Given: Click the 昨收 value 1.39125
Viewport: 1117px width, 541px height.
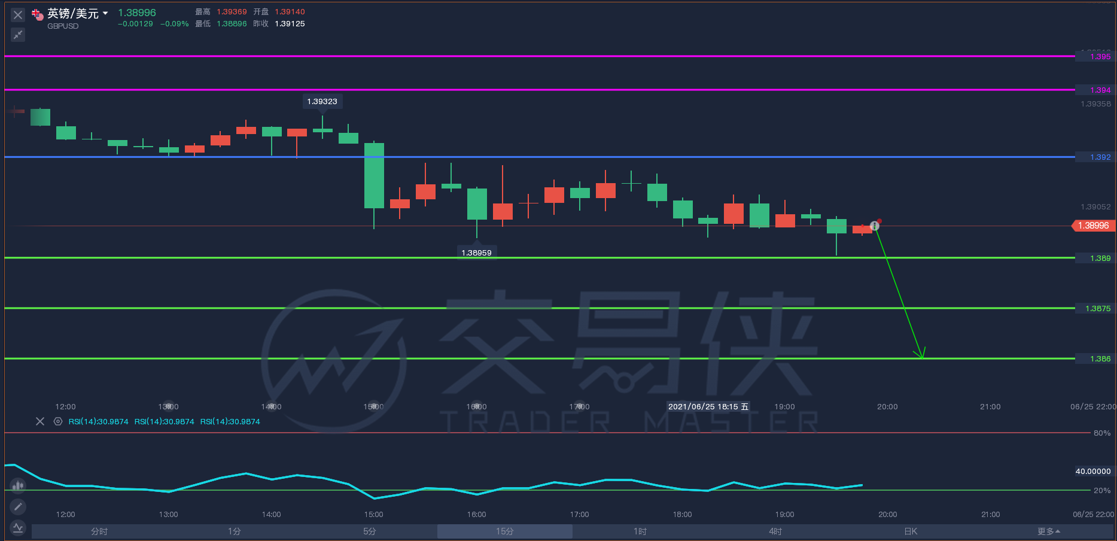Looking at the screenshot, I should coord(290,24).
